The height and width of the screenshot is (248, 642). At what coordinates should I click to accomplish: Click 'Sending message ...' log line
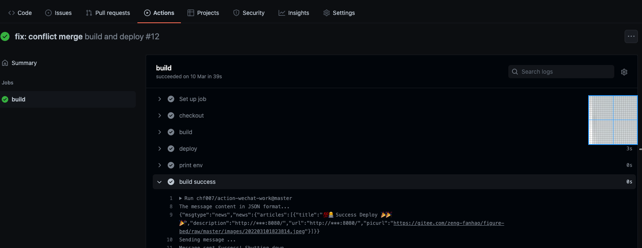click(x=207, y=240)
